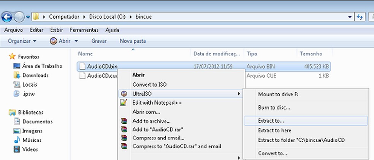Viewport: 374px width, 160px height.
Task: Click the Downloads folder icon in the sidebar
Action: pyautogui.click(x=16, y=75)
